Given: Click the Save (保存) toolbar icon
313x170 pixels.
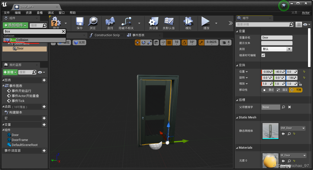Looking at the screenshot, I should [x=80, y=22].
